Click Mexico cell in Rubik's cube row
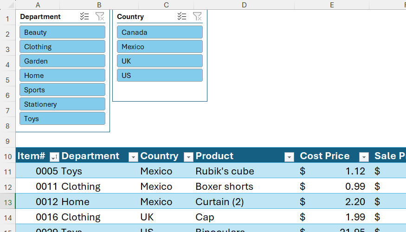Viewport: 406px width, 232px height. 166,171
